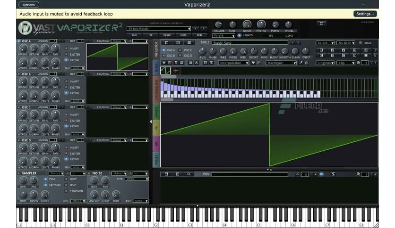
Task: Switch to the FX side tab
Action: 156,128
